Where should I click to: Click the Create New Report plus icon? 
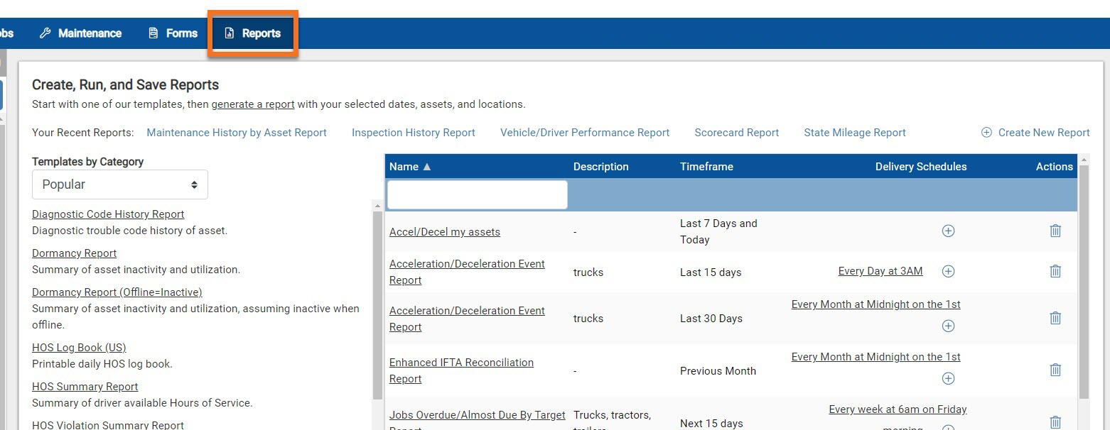(986, 132)
